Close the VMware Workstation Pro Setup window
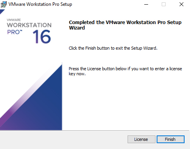The height and width of the screenshot is (149, 190). 181,4
